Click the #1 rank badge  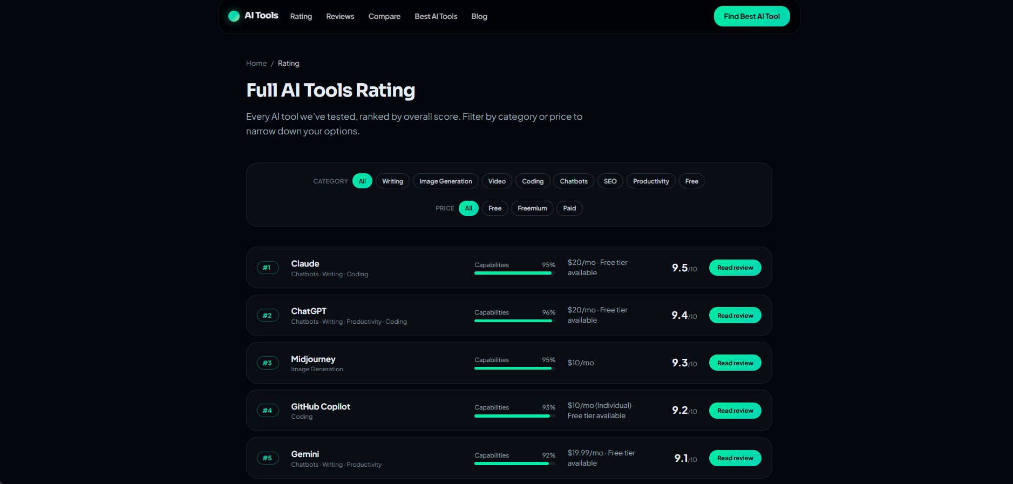(268, 268)
